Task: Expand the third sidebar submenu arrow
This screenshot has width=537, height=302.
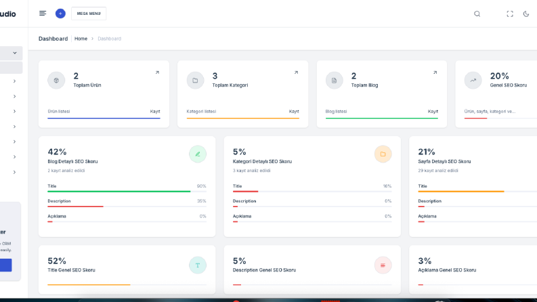Action: tap(14, 111)
